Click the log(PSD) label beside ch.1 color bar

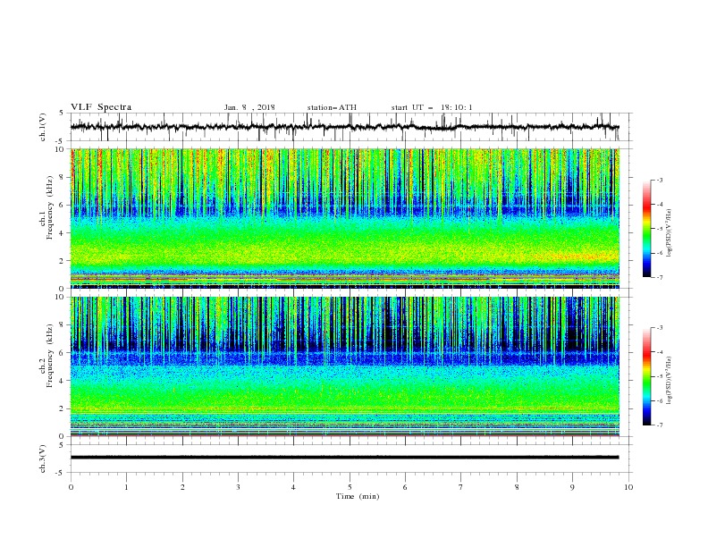point(670,233)
